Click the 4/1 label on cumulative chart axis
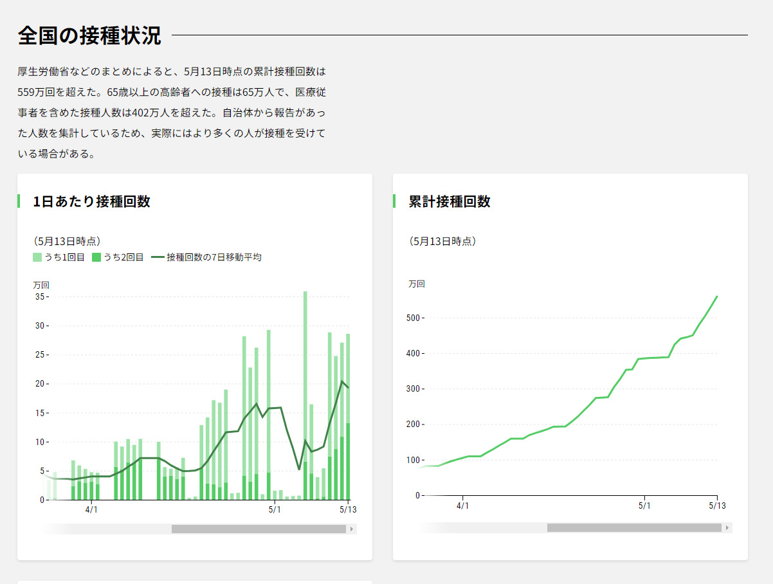Viewport: 773px width, 584px height. 463,506
